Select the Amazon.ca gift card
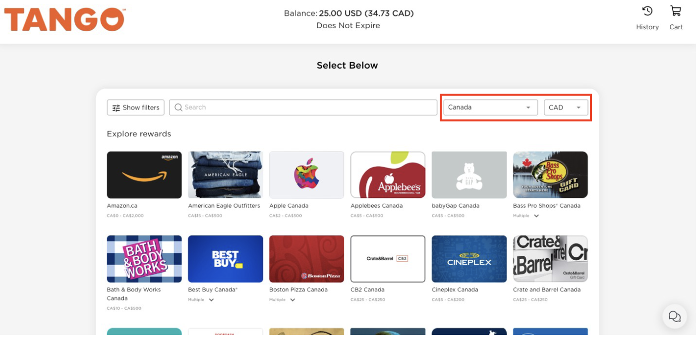The image size is (699, 337). [x=145, y=176]
